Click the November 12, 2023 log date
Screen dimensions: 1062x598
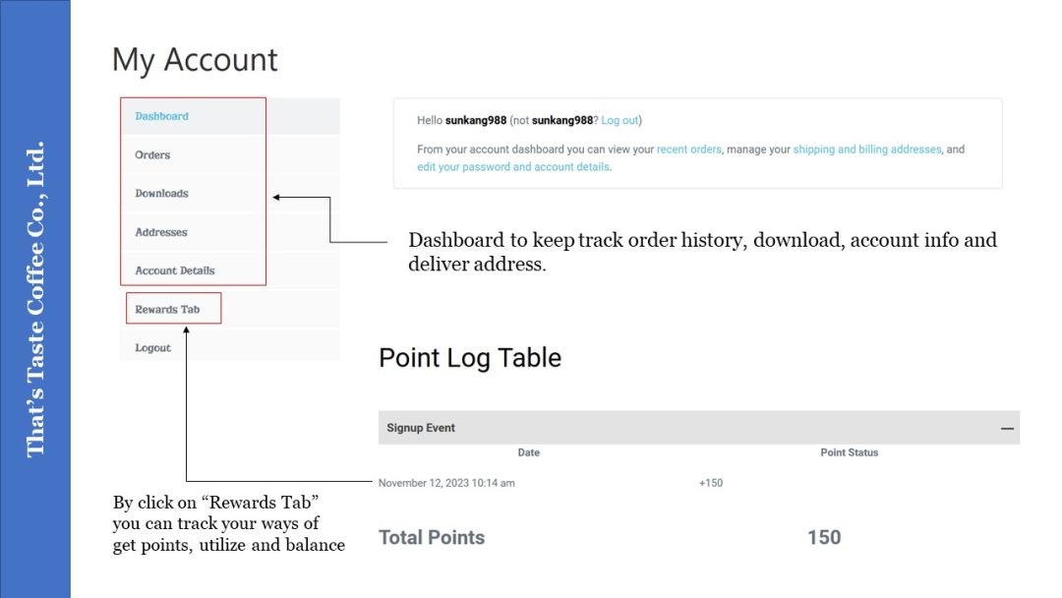click(446, 483)
